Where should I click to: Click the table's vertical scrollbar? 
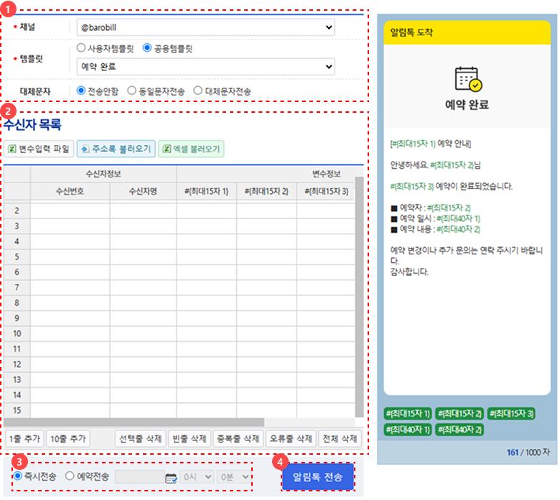(x=359, y=297)
